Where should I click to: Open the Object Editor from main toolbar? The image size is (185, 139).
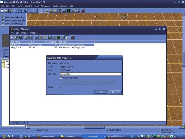pyautogui.click(x=60, y=11)
